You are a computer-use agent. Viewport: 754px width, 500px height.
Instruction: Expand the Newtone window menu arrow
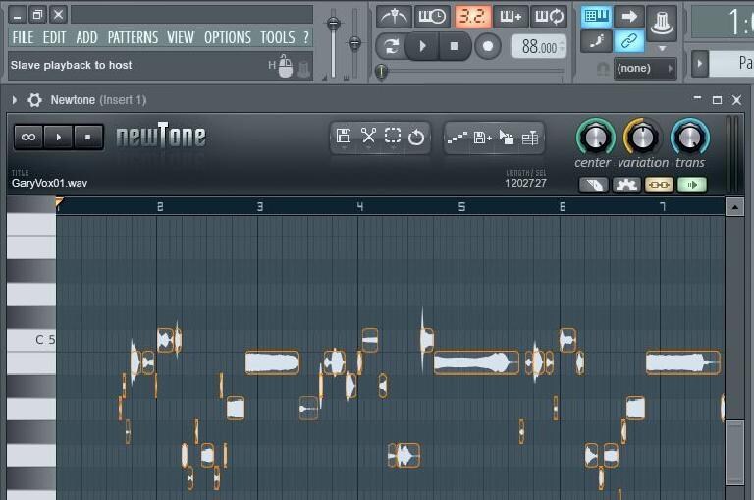coord(15,100)
